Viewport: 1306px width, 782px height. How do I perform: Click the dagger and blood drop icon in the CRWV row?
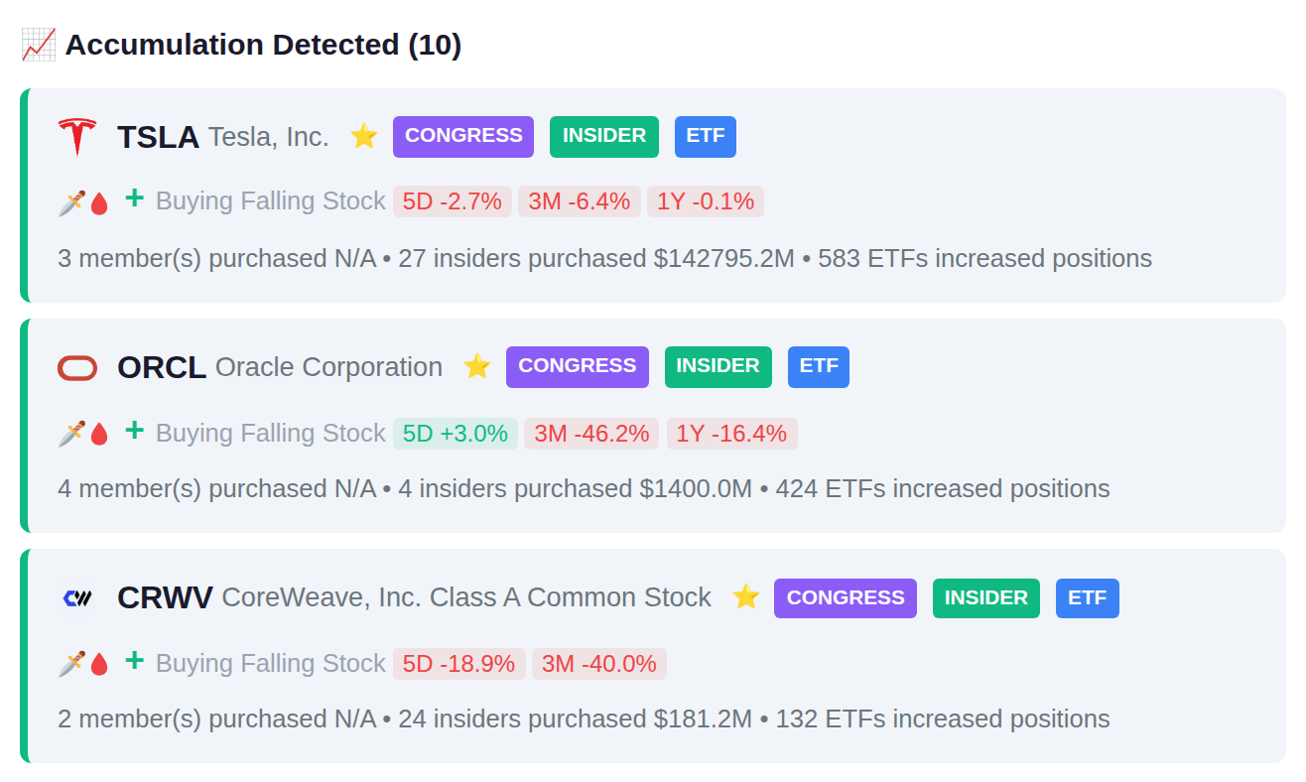83,663
